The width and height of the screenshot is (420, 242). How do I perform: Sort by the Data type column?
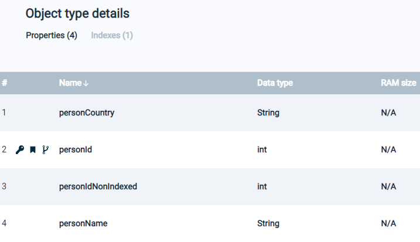point(275,83)
